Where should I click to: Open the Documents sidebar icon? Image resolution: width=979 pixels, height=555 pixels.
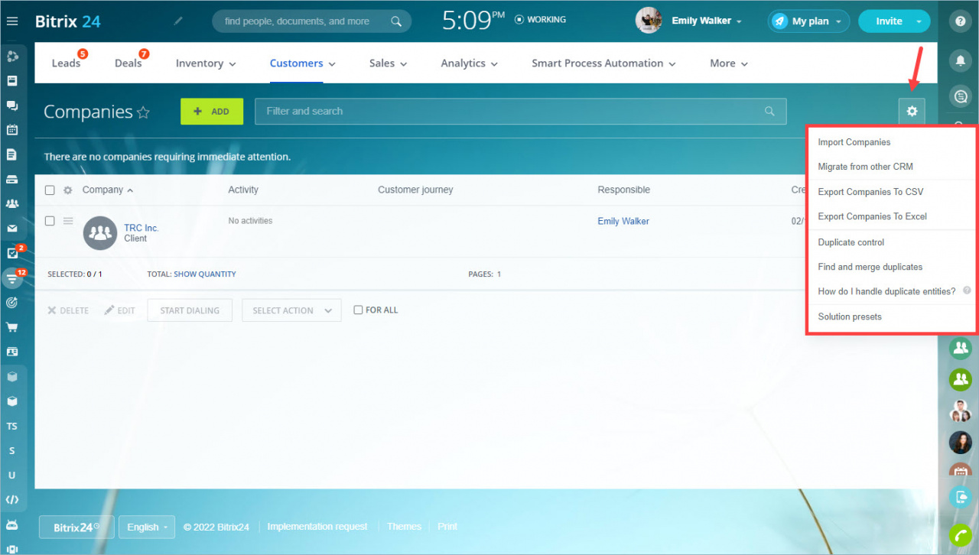pos(12,154)
